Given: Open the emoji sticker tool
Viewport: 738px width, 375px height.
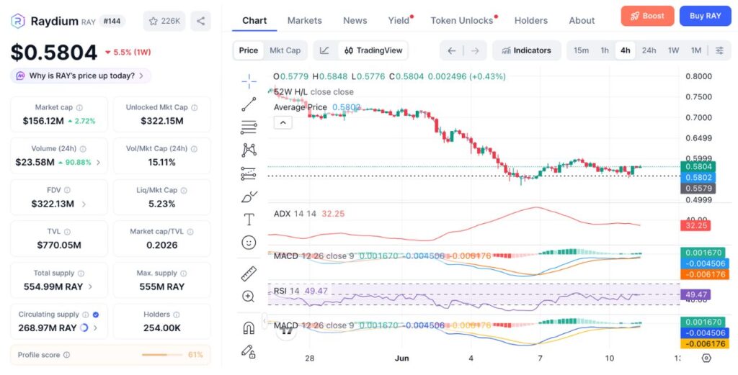Looking at the screenshot, I should (249, 243).
